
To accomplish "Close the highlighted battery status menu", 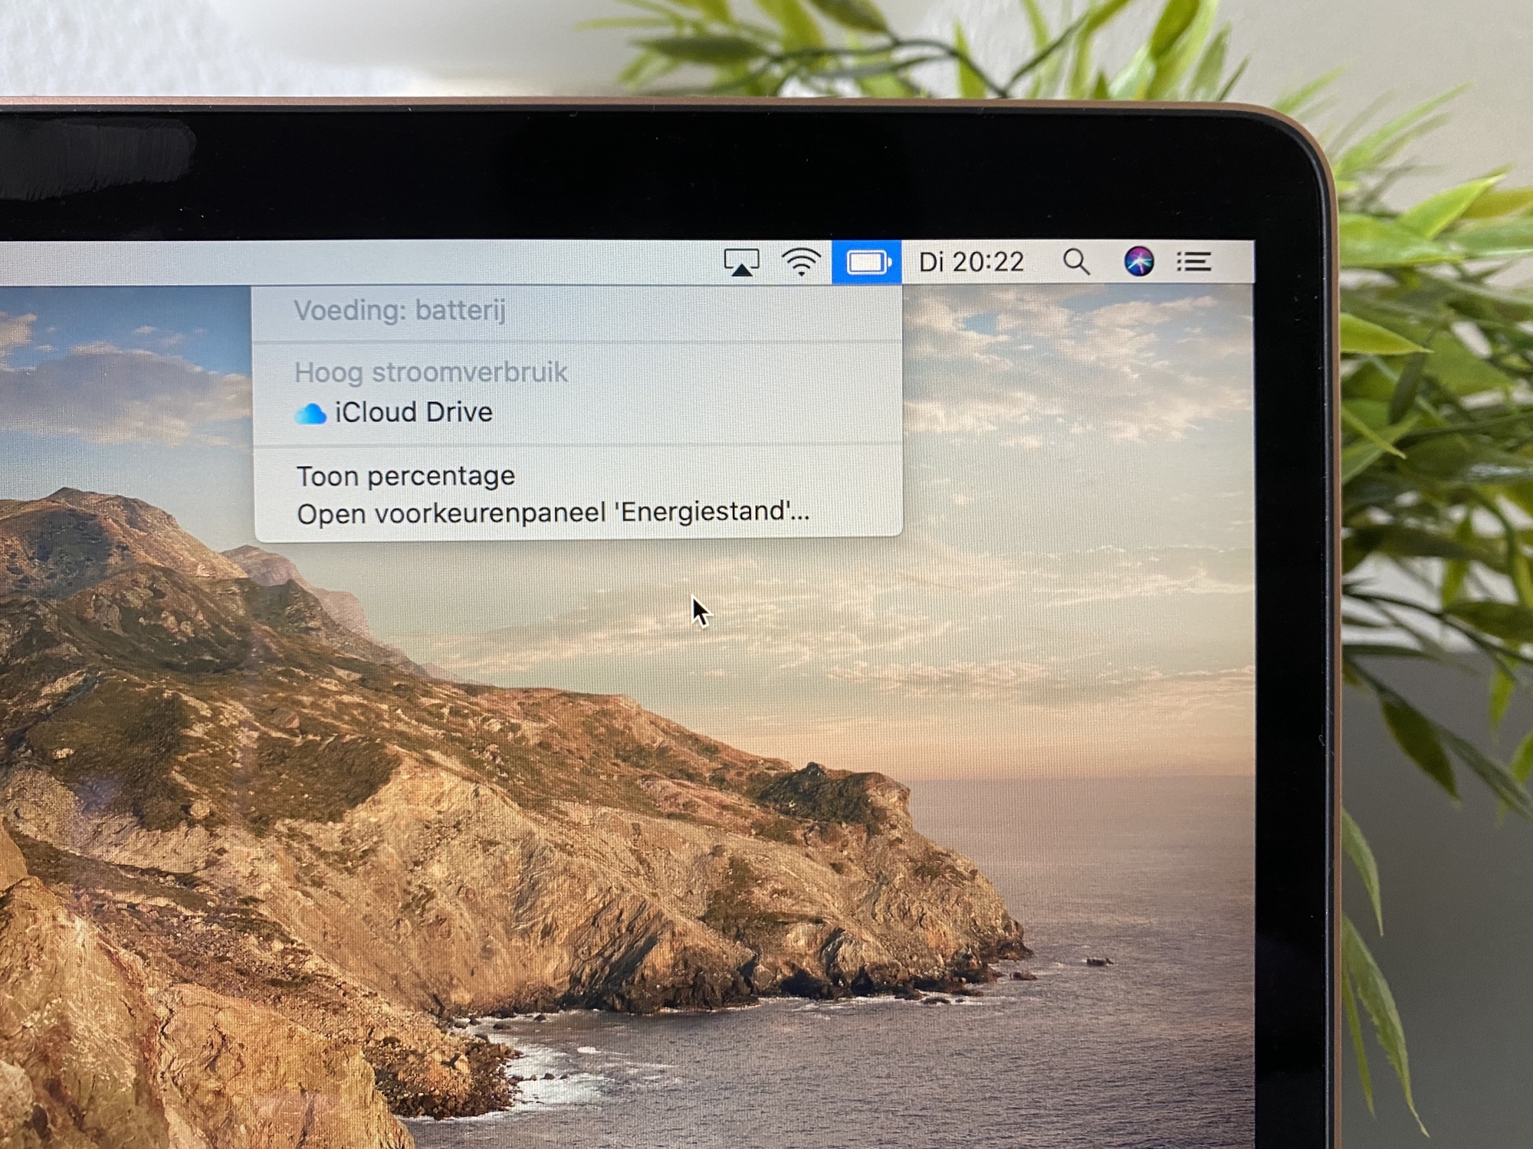I will click(x=867, y=263).
